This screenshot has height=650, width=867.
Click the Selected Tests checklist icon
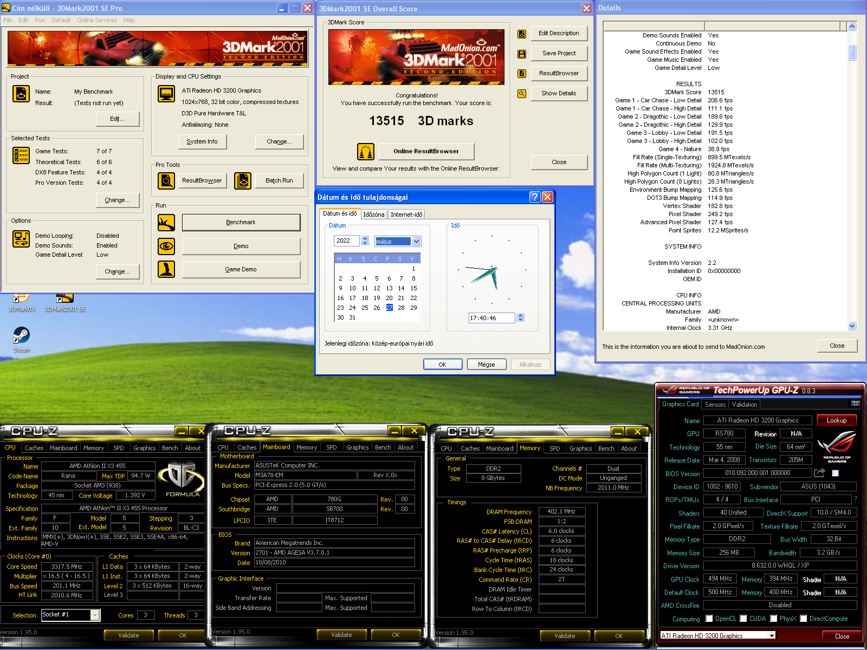coord(21,155)
